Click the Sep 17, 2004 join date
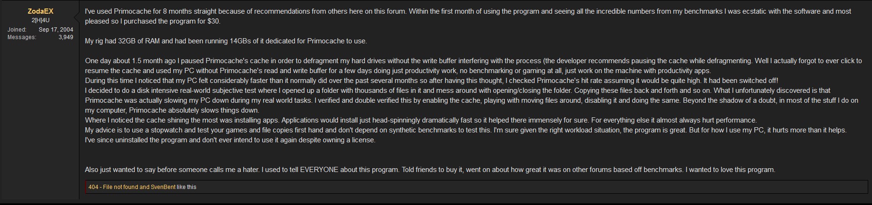Screen dimensions: 872x205 click(56, 30)
